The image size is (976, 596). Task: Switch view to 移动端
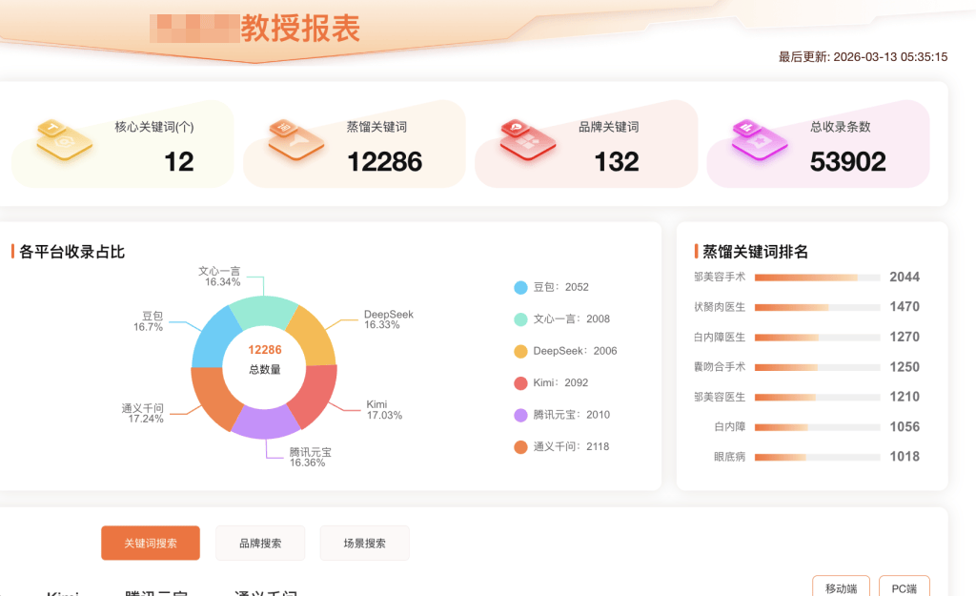[x=841, y=587]
